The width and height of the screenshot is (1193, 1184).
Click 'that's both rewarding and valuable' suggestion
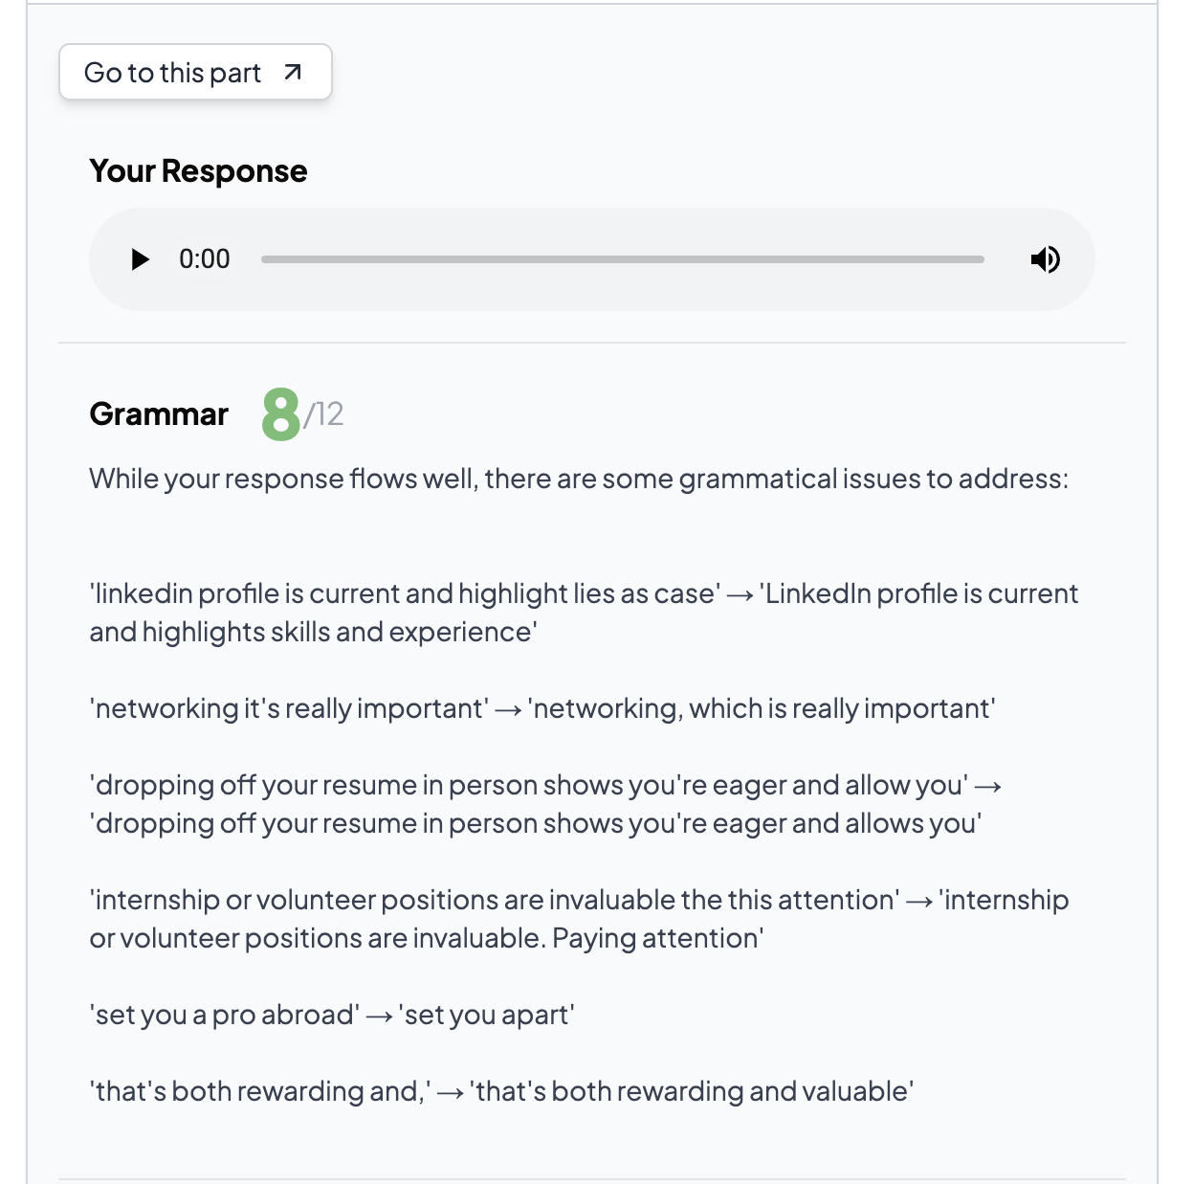(691, 1091)
